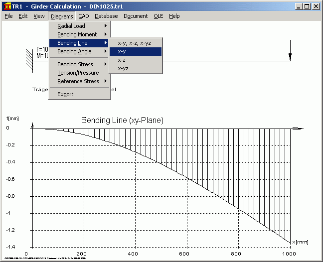Open the OLE menu

[x=158, y=16]
